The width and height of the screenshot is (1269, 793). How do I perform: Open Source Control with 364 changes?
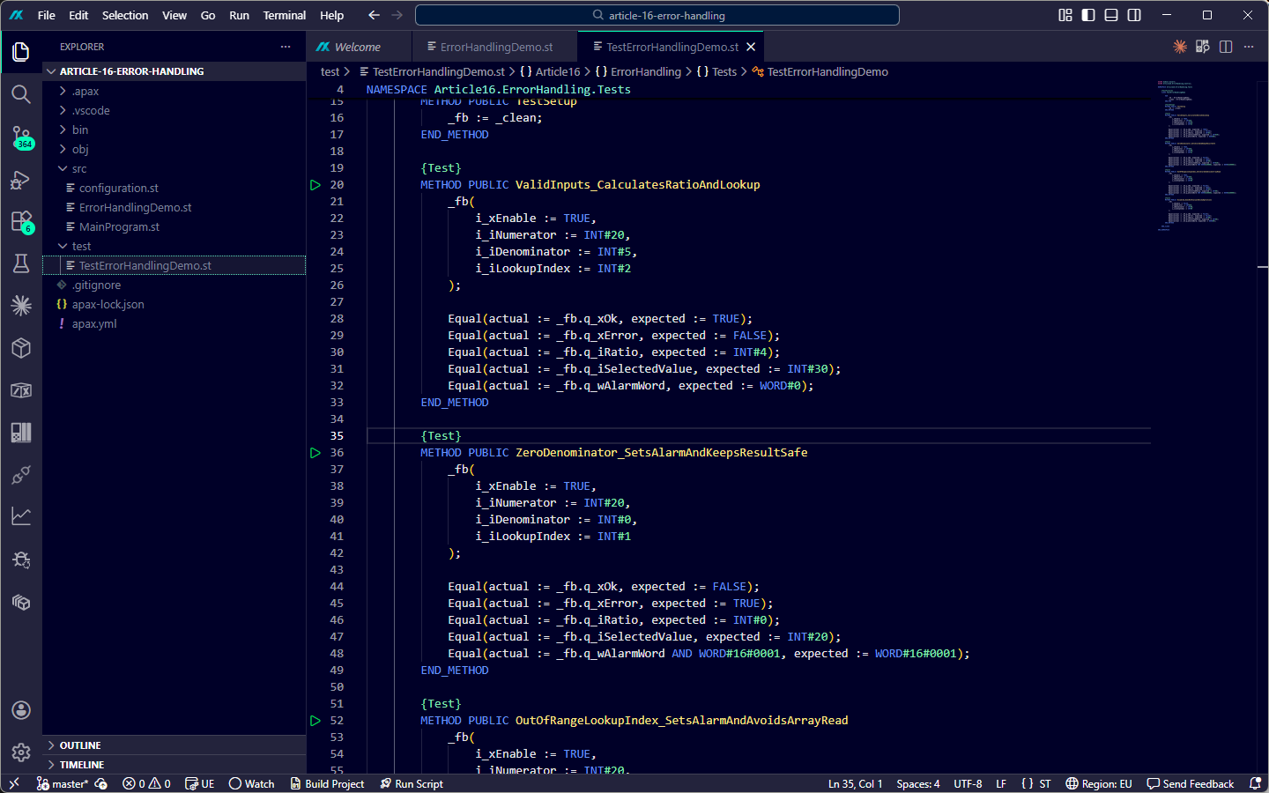(x=21, y=137)
